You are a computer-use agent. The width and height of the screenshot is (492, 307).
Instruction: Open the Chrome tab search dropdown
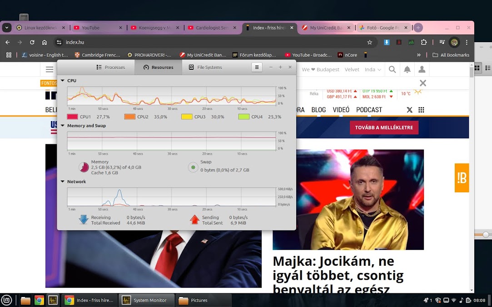tap(7, 28)
